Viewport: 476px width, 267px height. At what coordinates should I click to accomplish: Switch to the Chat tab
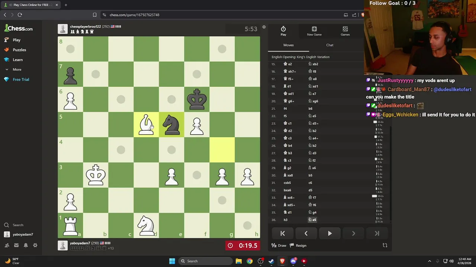pos(330,45)
